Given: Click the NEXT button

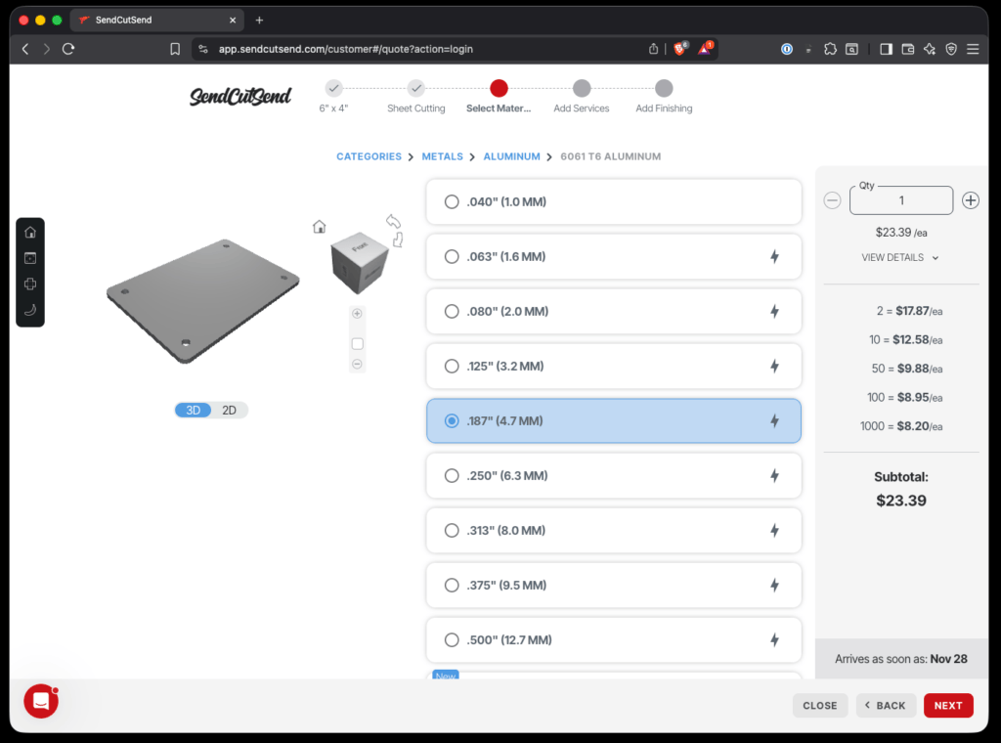Looking at the screenshot, I should 947,706.
